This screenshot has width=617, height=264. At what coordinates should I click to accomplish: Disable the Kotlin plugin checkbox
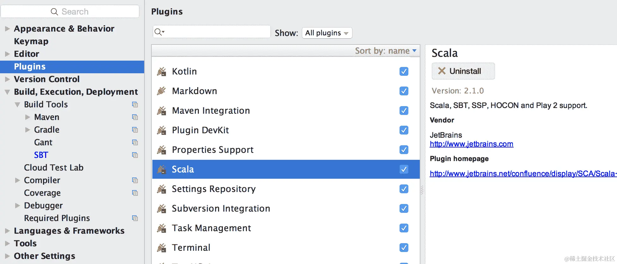tap(404, 72)
